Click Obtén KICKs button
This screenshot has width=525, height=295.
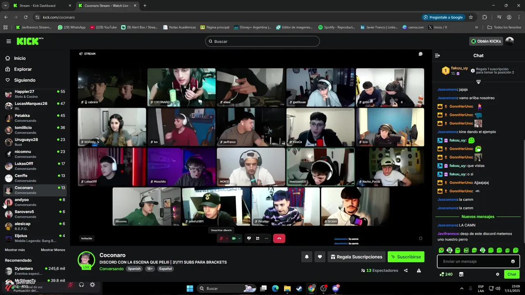(x=486, y=41)
